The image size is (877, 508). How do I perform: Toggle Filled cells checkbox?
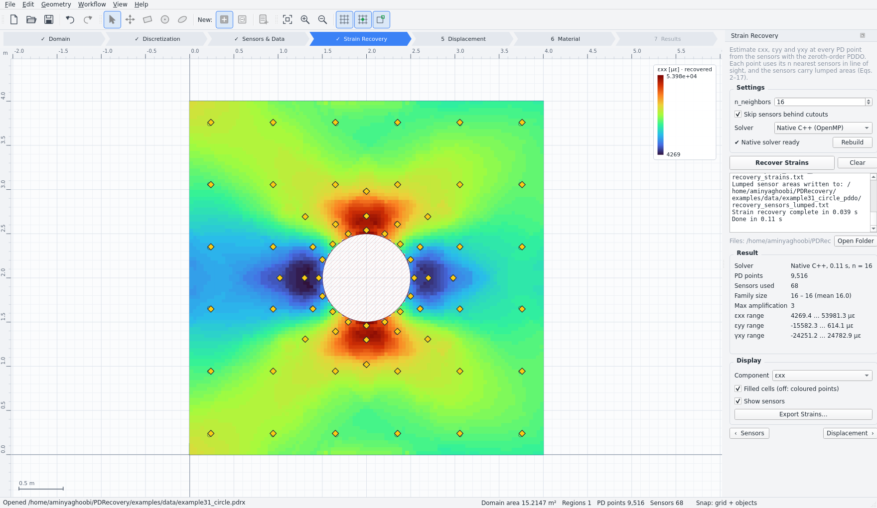point(738,388)
